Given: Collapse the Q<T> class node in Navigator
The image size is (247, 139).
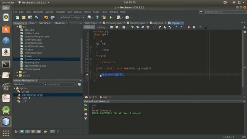Looking at the screenshot, I should tap(14, 88).
